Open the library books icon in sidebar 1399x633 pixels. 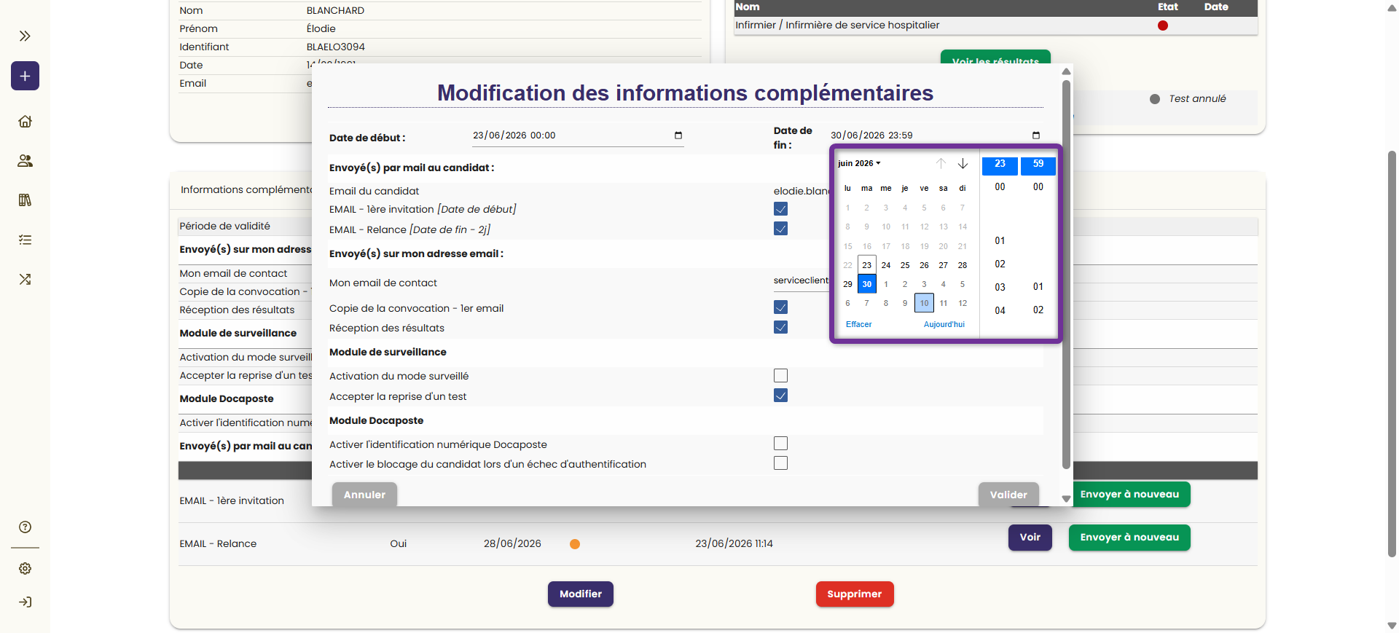click(x=25, y=200)
